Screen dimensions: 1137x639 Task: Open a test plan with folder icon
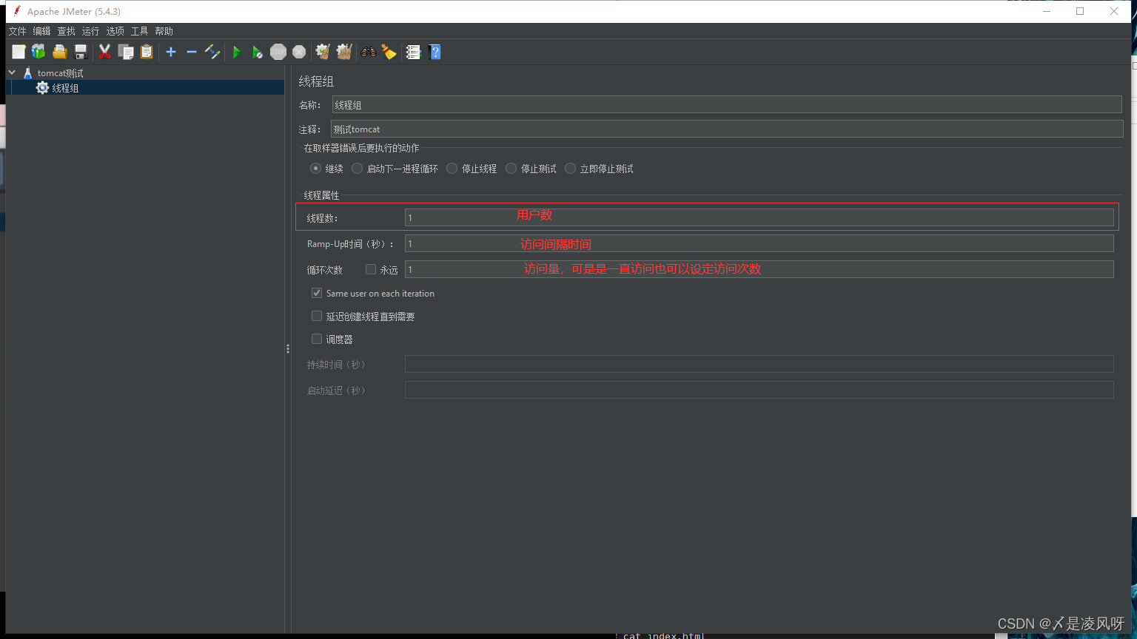[60, 52]
